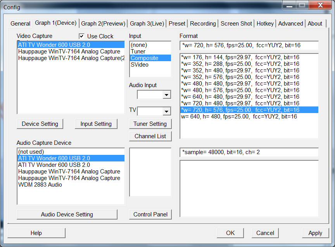Select Hauppauge WinTV-7164 Analog Capture video device
The height and width of the screenshot is (247, 335).
71,51
